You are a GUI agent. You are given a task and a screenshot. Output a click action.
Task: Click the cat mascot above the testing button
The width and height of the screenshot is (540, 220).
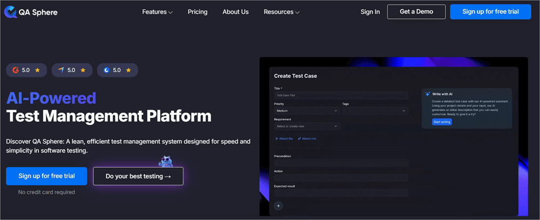pos(165,160)
